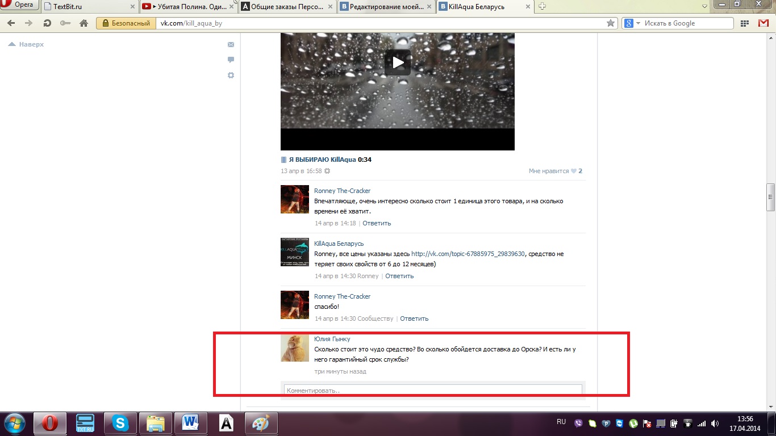Open the TXT.RU taskbar app

coord(85,424)
